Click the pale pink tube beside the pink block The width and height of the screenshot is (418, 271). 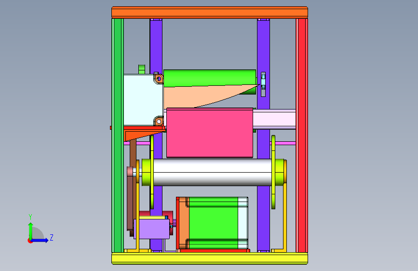tap(274, 119)
